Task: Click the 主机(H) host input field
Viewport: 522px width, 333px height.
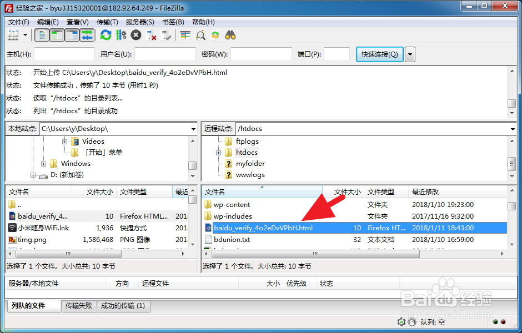Action: [x=64, y=54]
